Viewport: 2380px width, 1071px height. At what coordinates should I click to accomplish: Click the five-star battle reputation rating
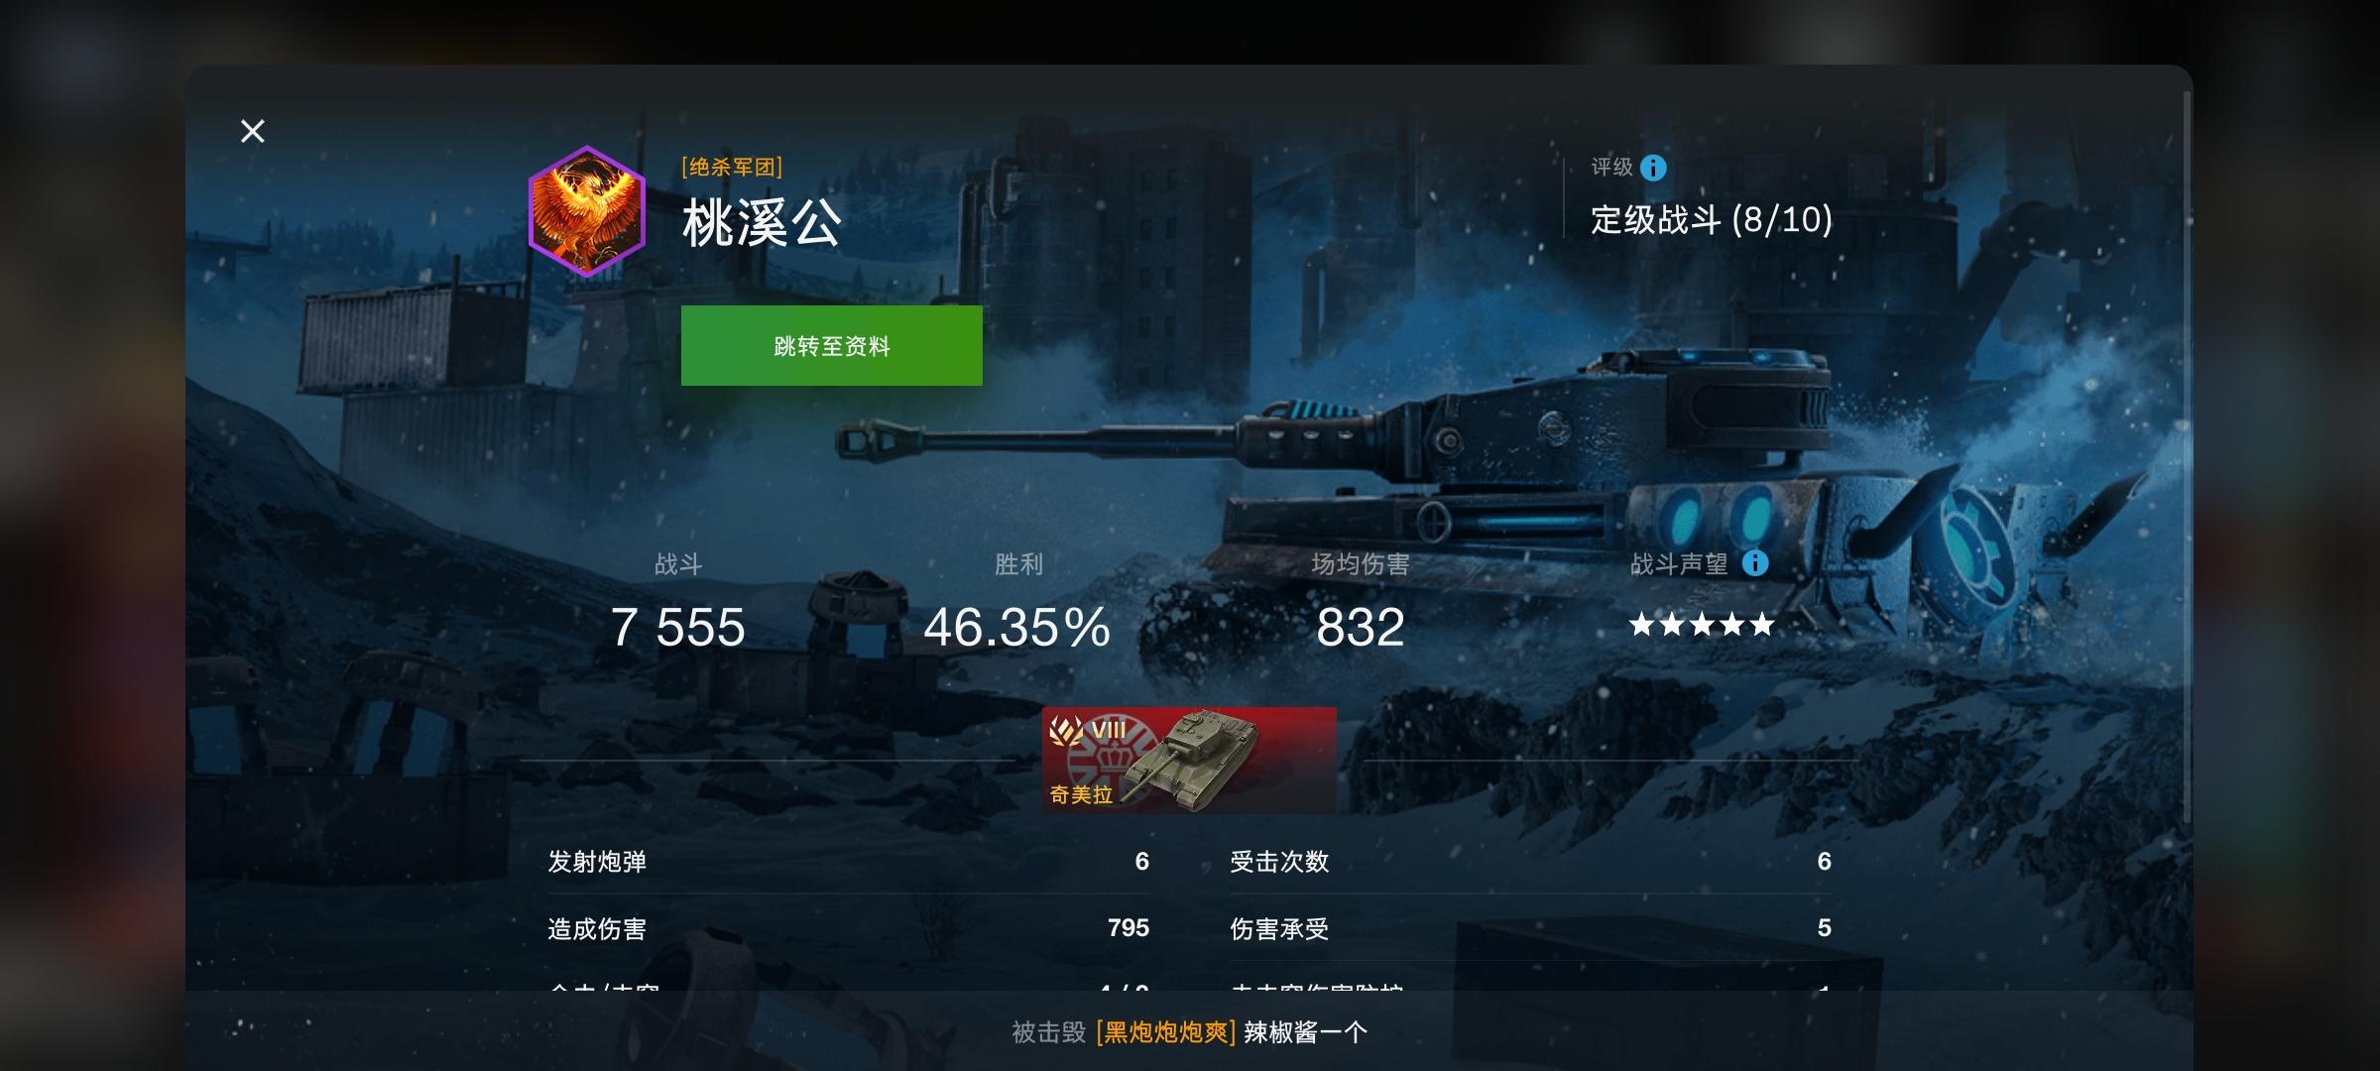tap(1702, 625)
